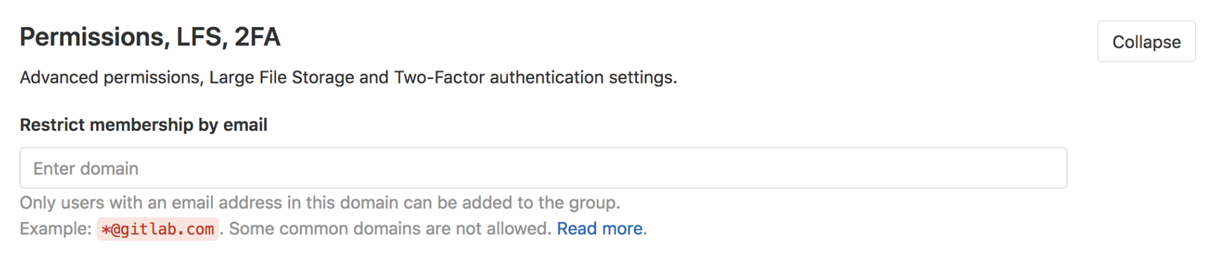The height and width of the screenshot is (263, 1217).
Task: Click the 'Example:' helper text
Action: click(56, 229)
